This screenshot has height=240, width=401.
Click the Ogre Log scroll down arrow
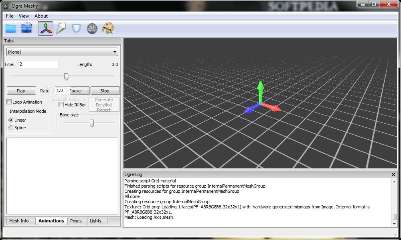point(394,224)
